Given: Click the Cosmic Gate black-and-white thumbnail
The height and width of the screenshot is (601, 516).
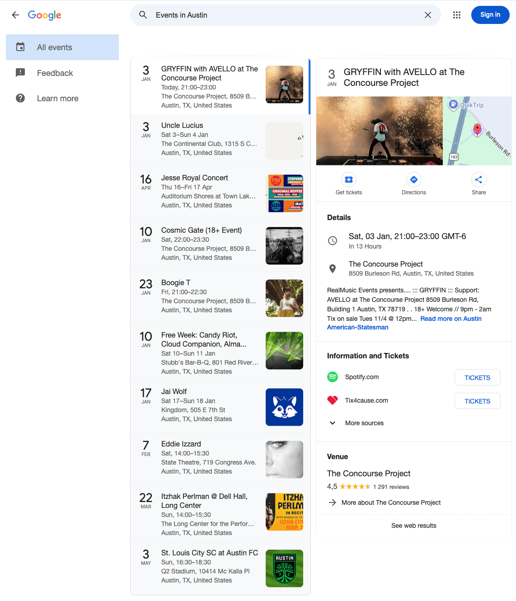Looking at the screenshot, I should pos(284,246).
